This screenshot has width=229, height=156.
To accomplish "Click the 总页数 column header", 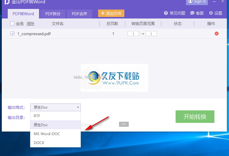I will click(x=112, y=24).
